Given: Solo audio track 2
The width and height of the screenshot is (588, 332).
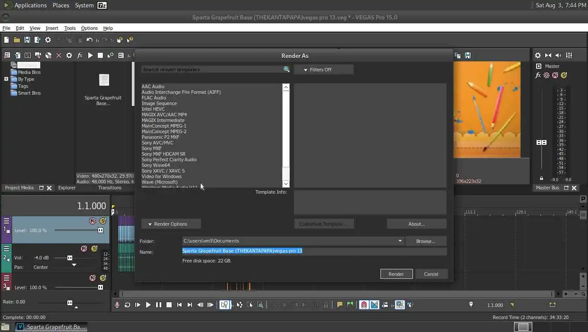Looking at the screenshot, I should click(x=94, y=249).
